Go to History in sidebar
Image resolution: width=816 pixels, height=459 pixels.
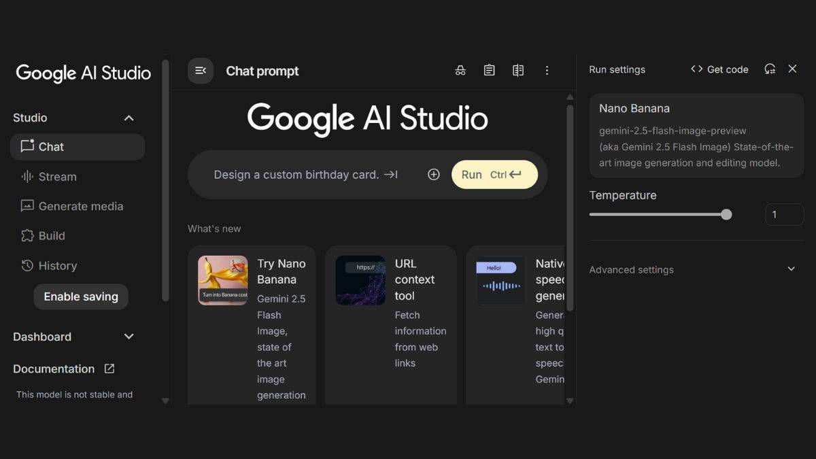coord(57,266)
